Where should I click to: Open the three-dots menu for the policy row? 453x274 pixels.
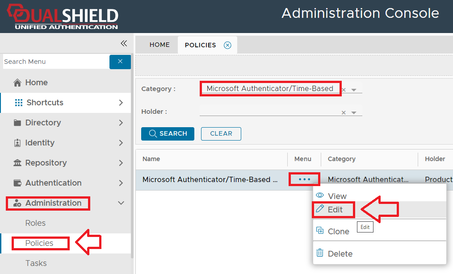(304, 179)
